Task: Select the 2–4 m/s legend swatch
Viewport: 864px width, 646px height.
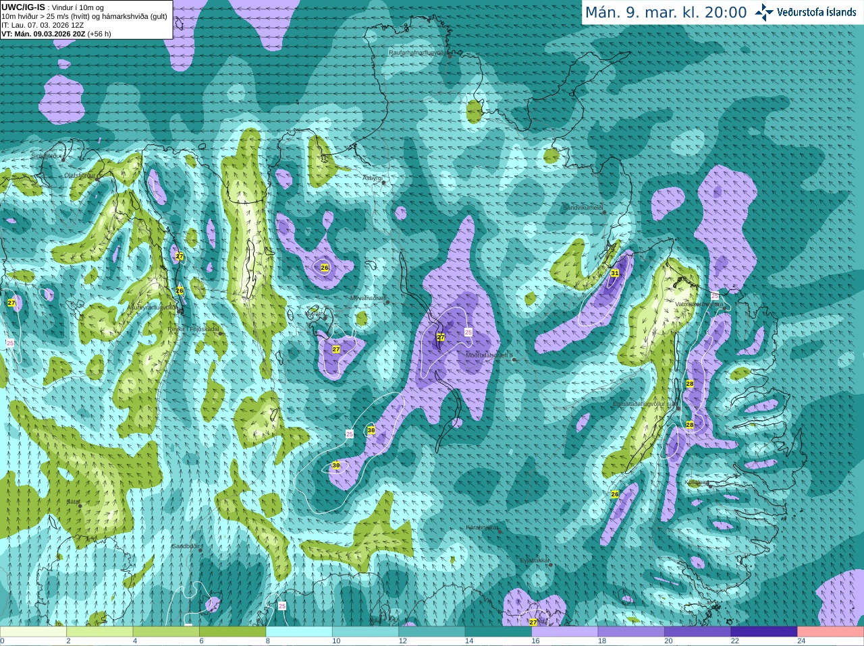Action: (99, 632)
